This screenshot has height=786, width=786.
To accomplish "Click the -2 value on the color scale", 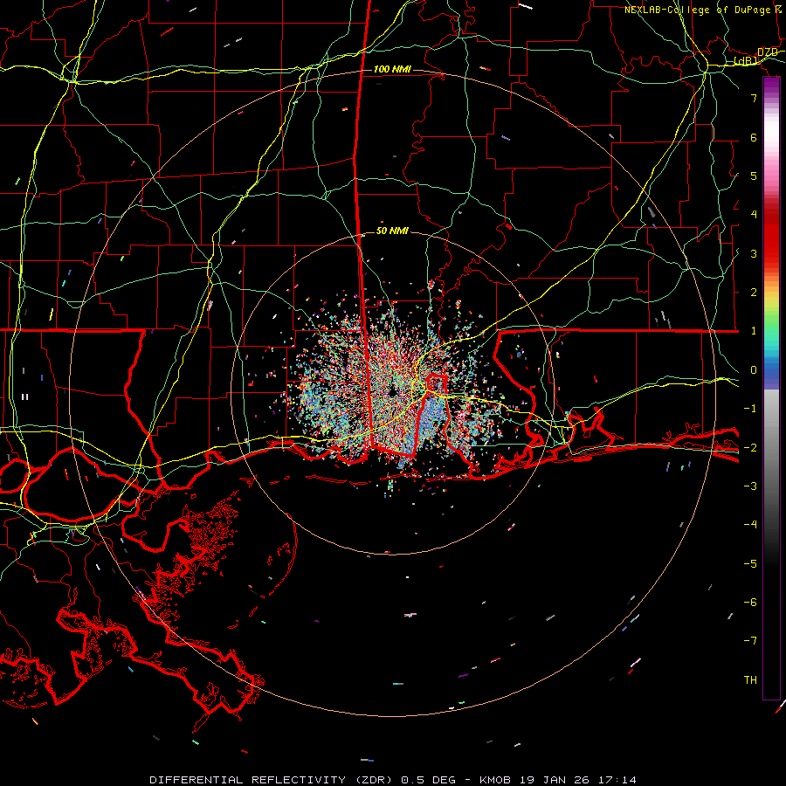I will tap(750, 448).
